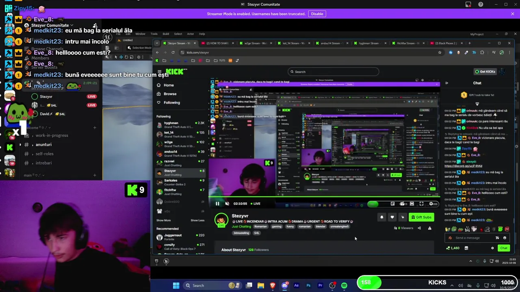Open the ket_14 channel in Following list

click(181, 134)
